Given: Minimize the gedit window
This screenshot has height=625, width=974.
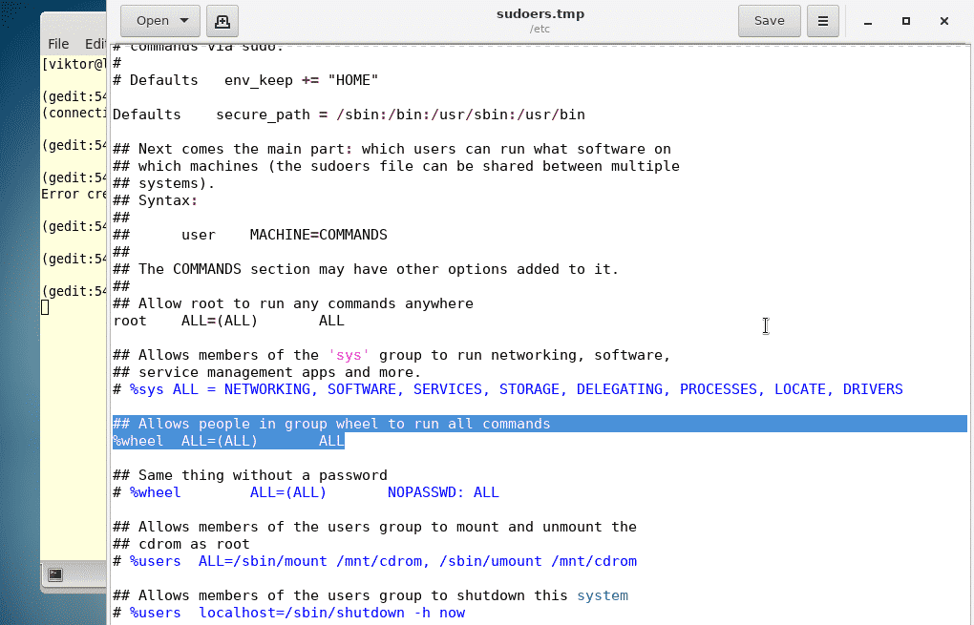Looking at the screenshot, I should [x=868, y=20].
